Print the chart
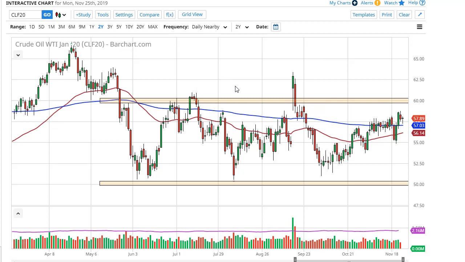The width and height of the screenshot is (465, 262). [x=387, y=15]
